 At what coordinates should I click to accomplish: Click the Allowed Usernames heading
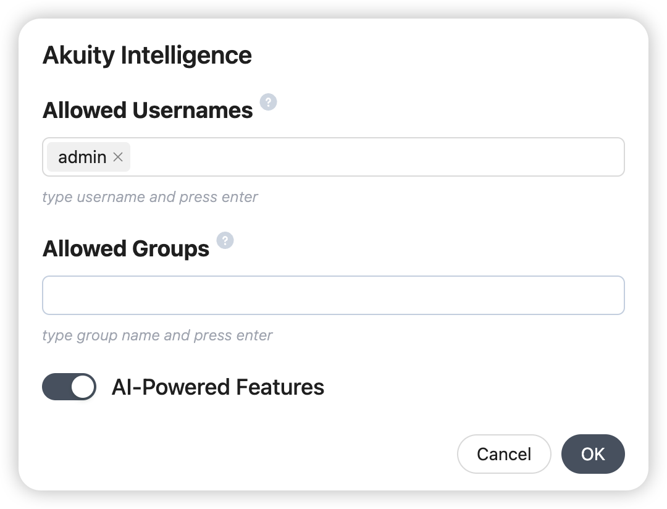(x=148, y=110)
